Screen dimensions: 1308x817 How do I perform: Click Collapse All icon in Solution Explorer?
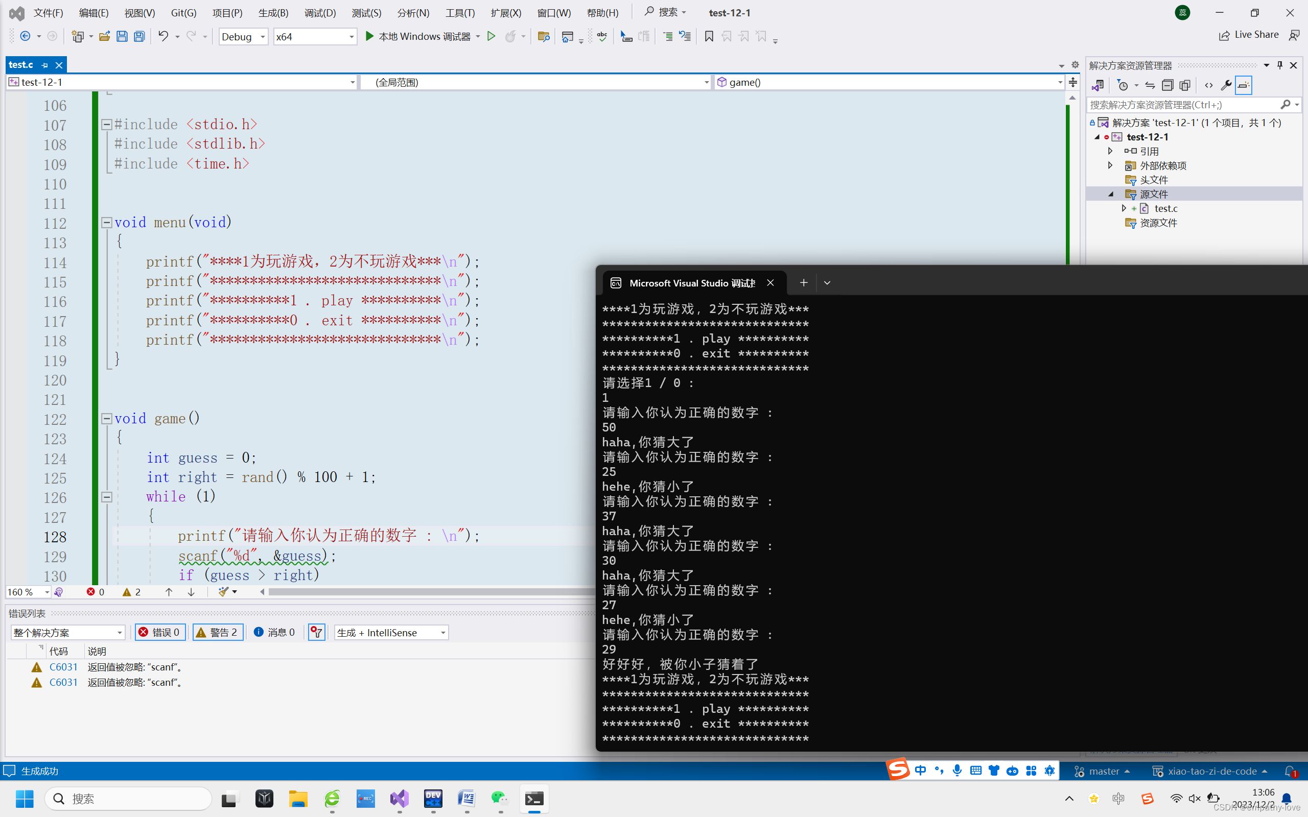pos(1167,85)
